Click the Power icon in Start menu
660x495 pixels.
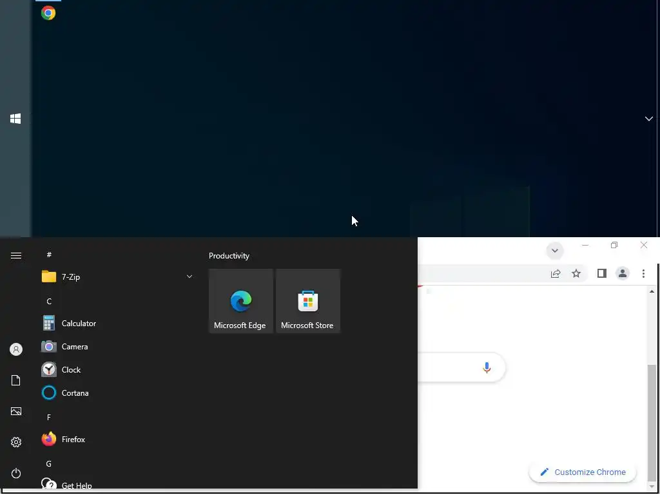tap(16, 473)
